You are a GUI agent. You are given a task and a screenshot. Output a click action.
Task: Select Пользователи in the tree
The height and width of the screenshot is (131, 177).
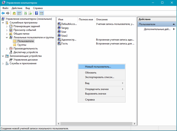pyautogui.click(x=26, y=41)
